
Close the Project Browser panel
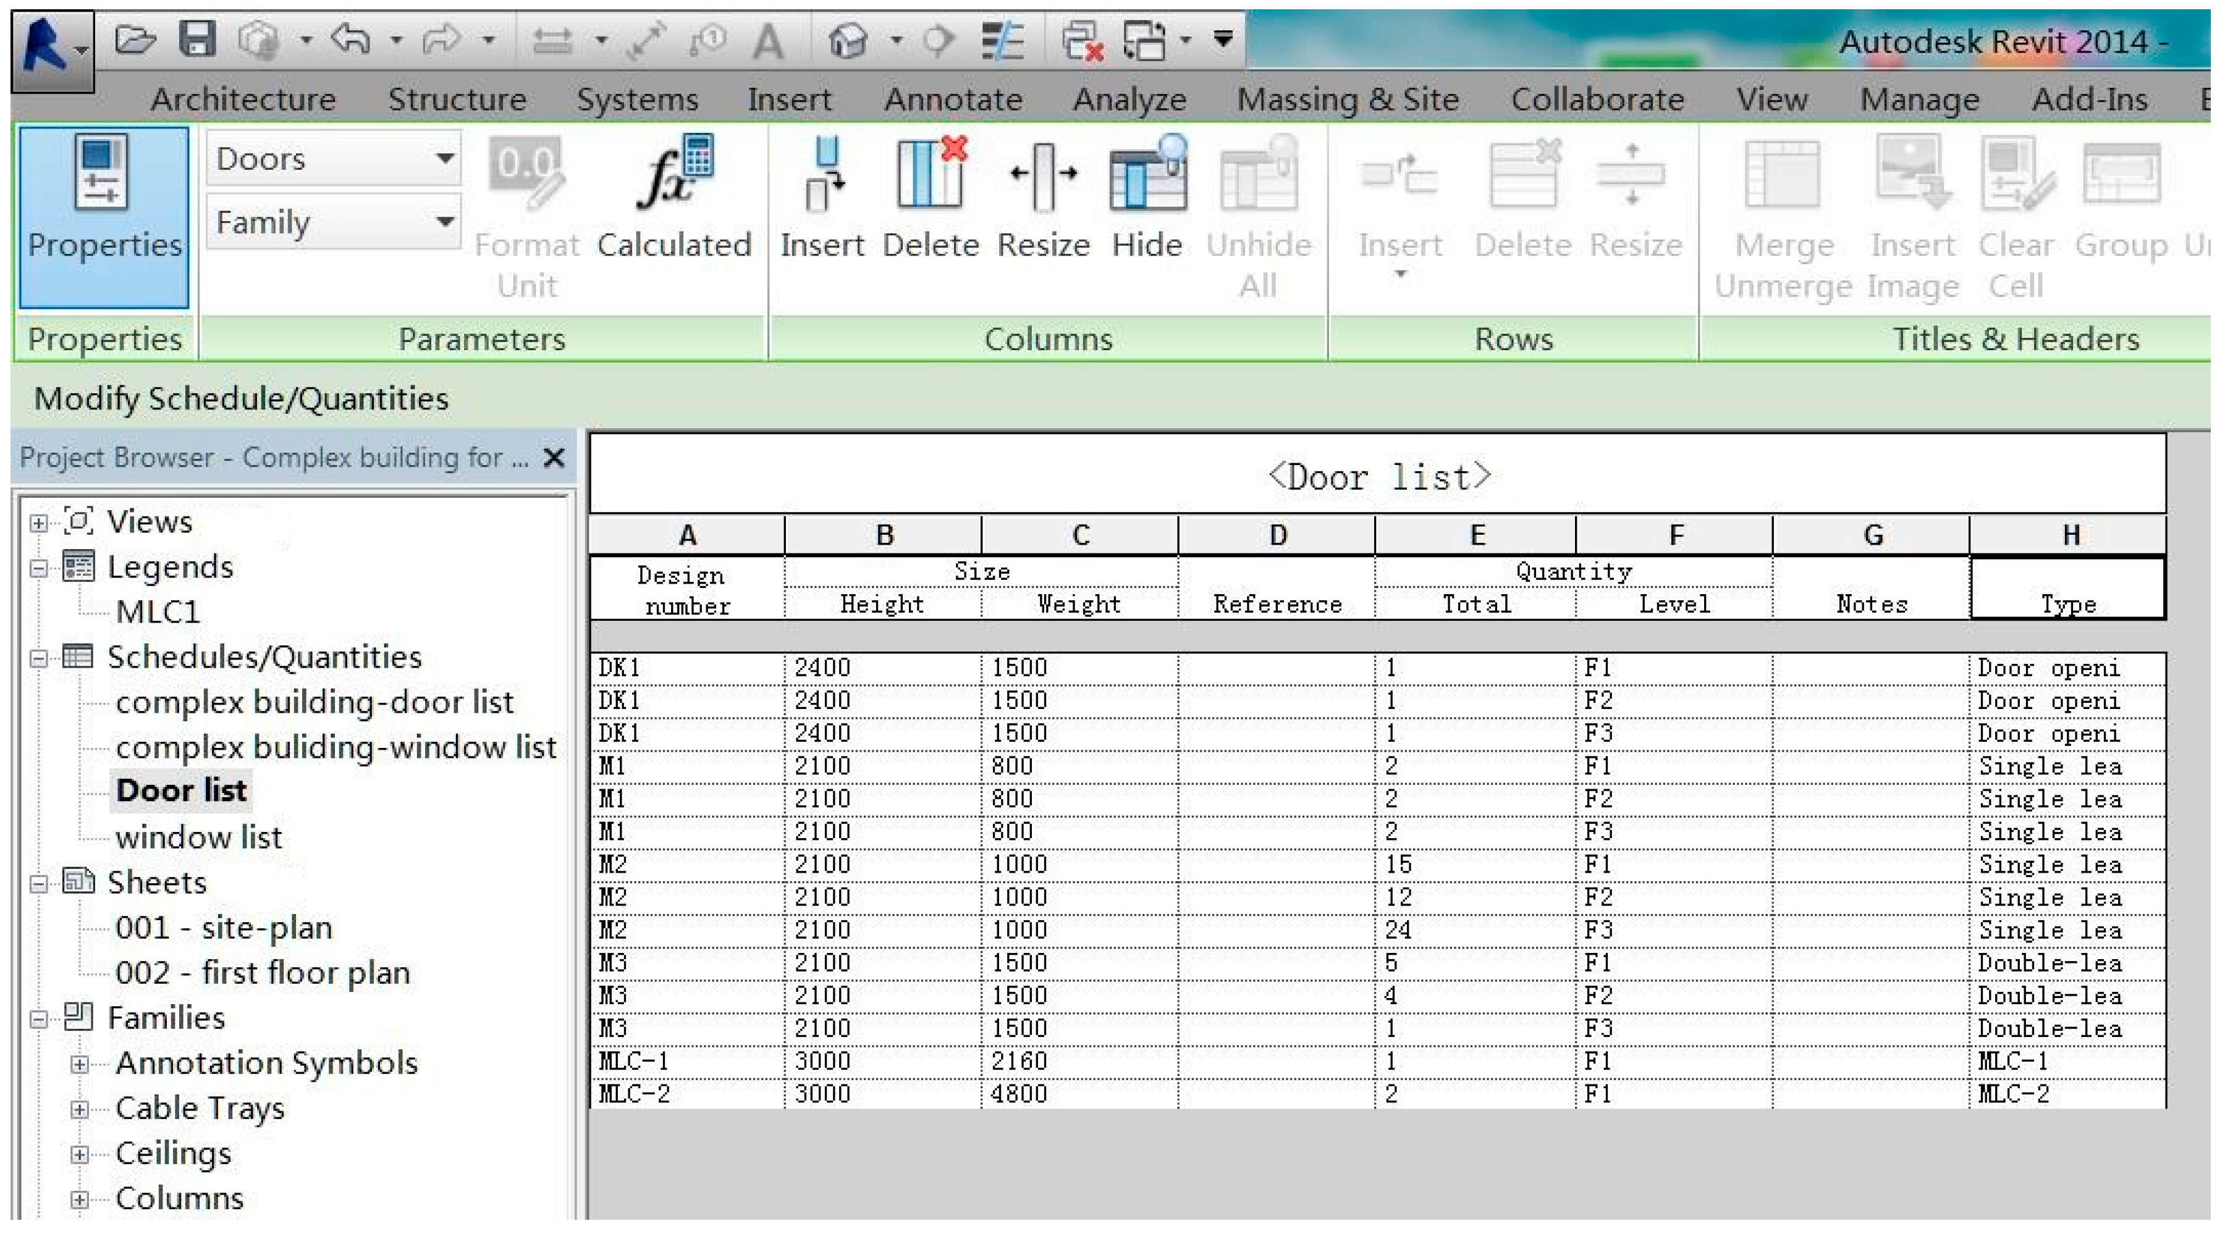pos(554,458)
